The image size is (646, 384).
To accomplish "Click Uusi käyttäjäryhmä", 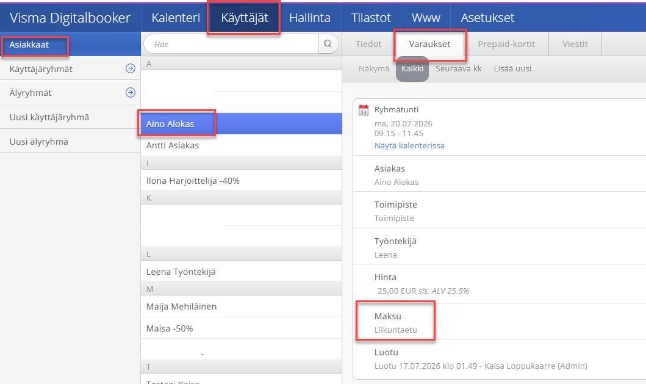I will coord(70,117).
